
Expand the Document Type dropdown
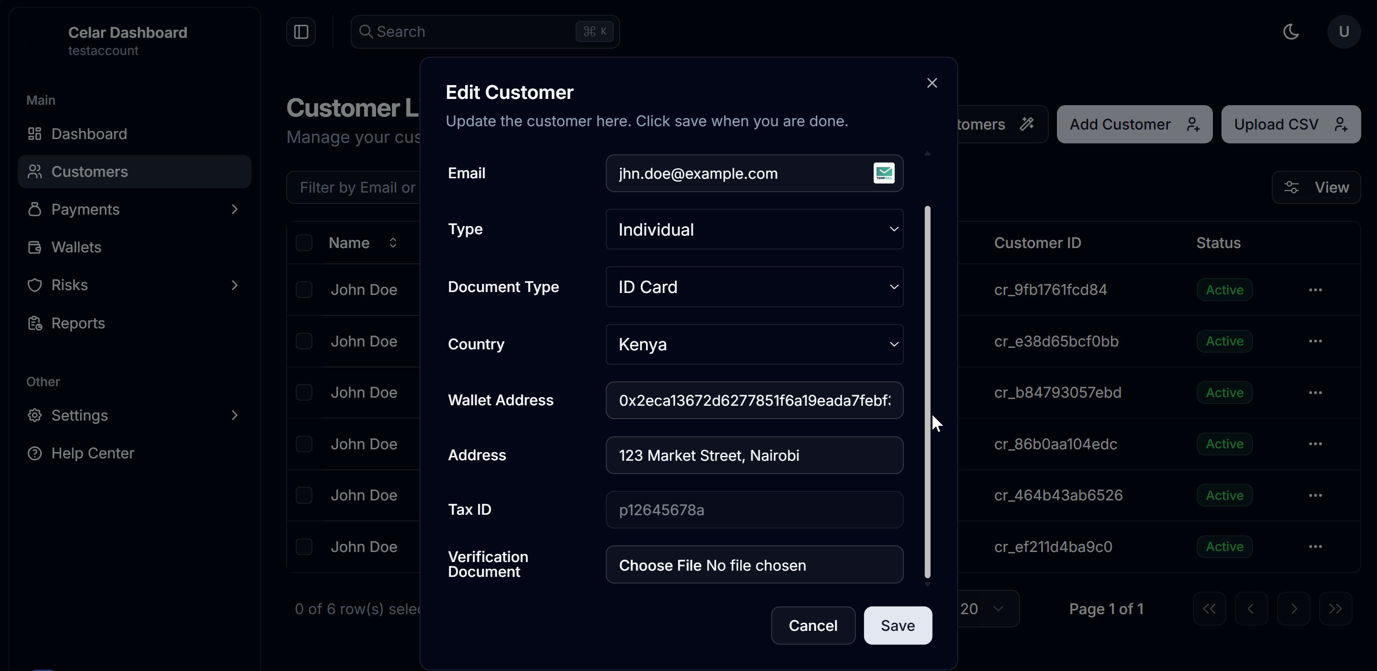[754, 287]
